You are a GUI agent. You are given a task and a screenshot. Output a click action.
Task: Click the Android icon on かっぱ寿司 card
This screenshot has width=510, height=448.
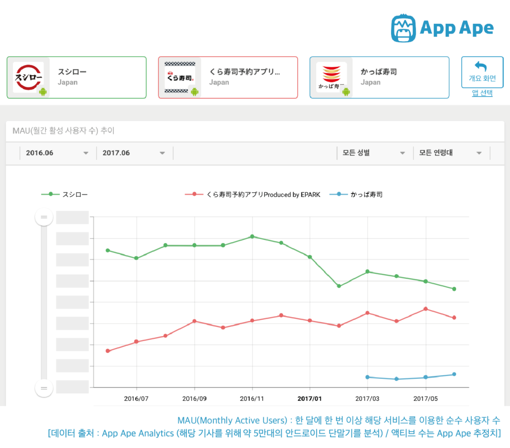(346, 91)
